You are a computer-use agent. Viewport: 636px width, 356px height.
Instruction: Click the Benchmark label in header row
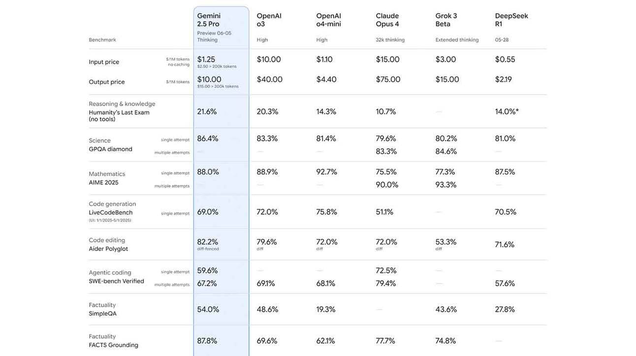tap(102, 40)
